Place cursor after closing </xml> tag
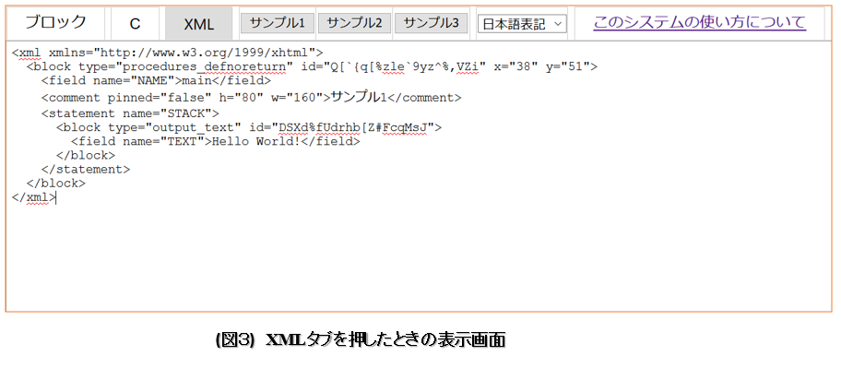841x368 pixels. pyautogui.click(x=55, y=196)
